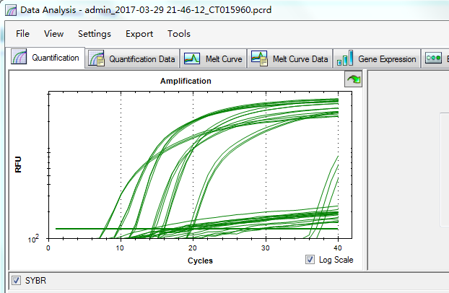Open the Export menu
Screen dimensions: 449x293
(139, 34)
